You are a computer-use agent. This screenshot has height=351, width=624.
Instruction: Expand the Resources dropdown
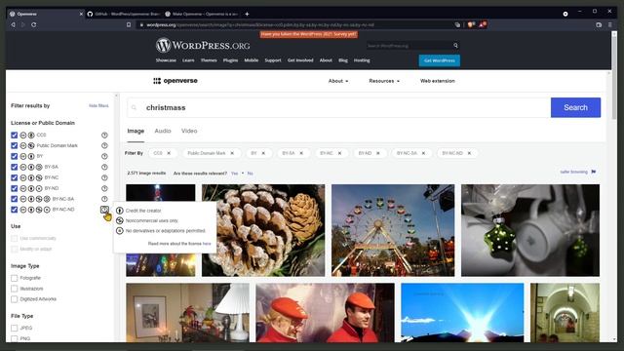coord(384,81)
